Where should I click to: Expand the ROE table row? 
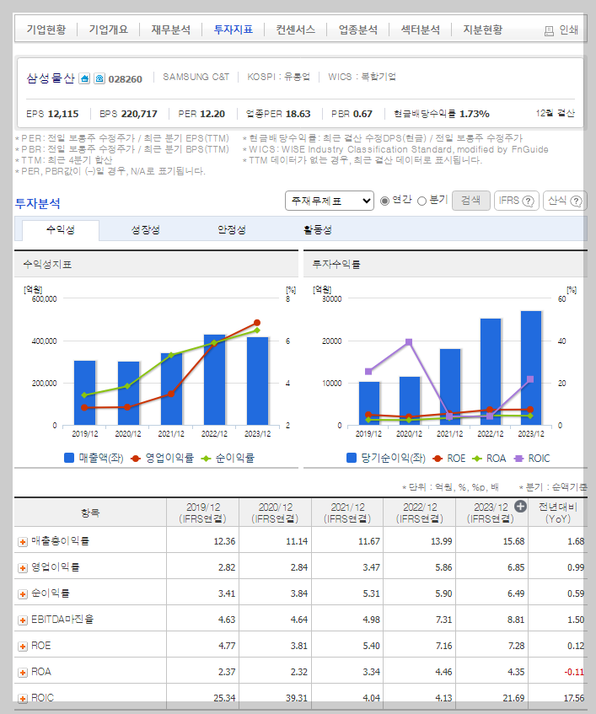[x=22, y=647]
